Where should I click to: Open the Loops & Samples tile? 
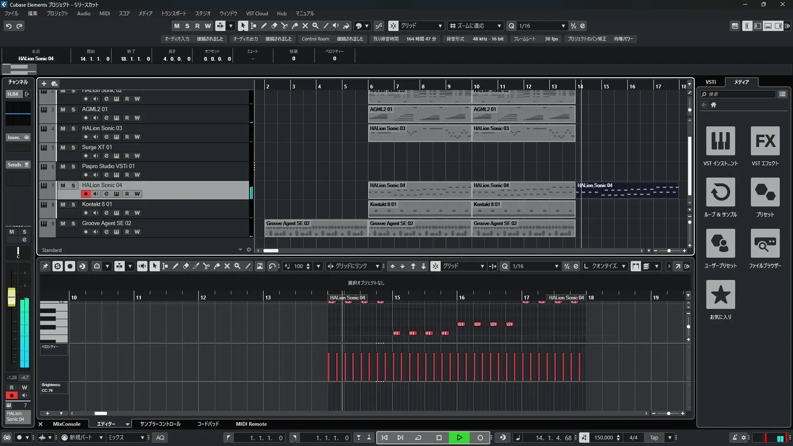point(720,192)
